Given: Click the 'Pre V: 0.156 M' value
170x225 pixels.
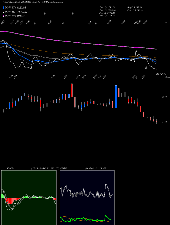Looking at the screenshot, I should tap(135, 10).
